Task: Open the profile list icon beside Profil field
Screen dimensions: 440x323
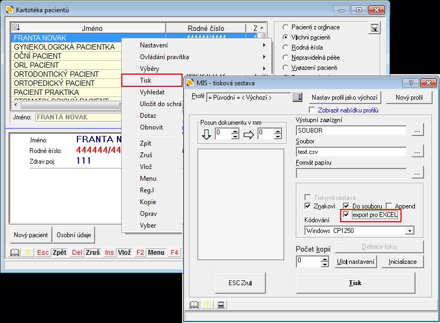Action: pos(297,98)
